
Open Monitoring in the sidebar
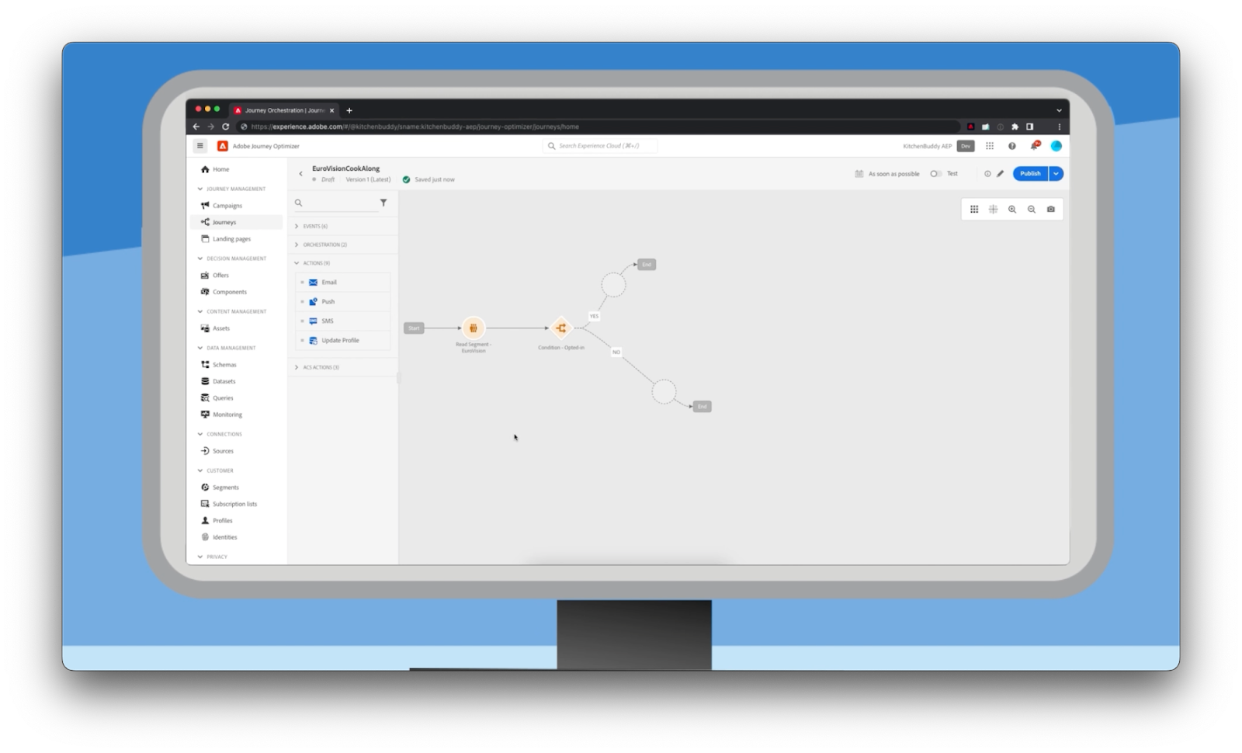[x=221, y=415]
